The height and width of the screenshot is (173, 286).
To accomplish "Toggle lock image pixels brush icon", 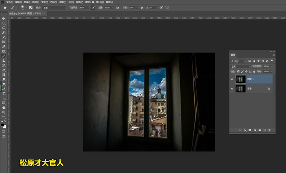I will [x=242, y=71].
